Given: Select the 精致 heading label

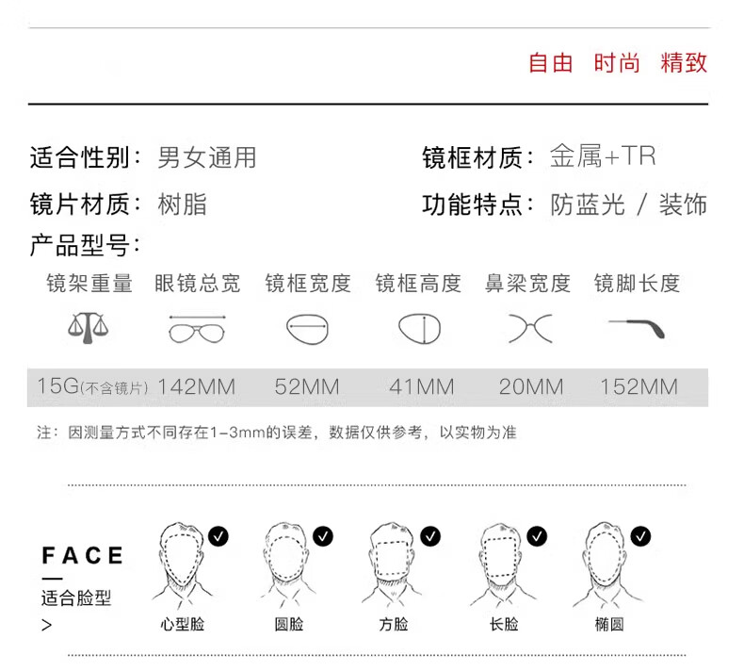Looking at the screenshot, I should [684, 63].
